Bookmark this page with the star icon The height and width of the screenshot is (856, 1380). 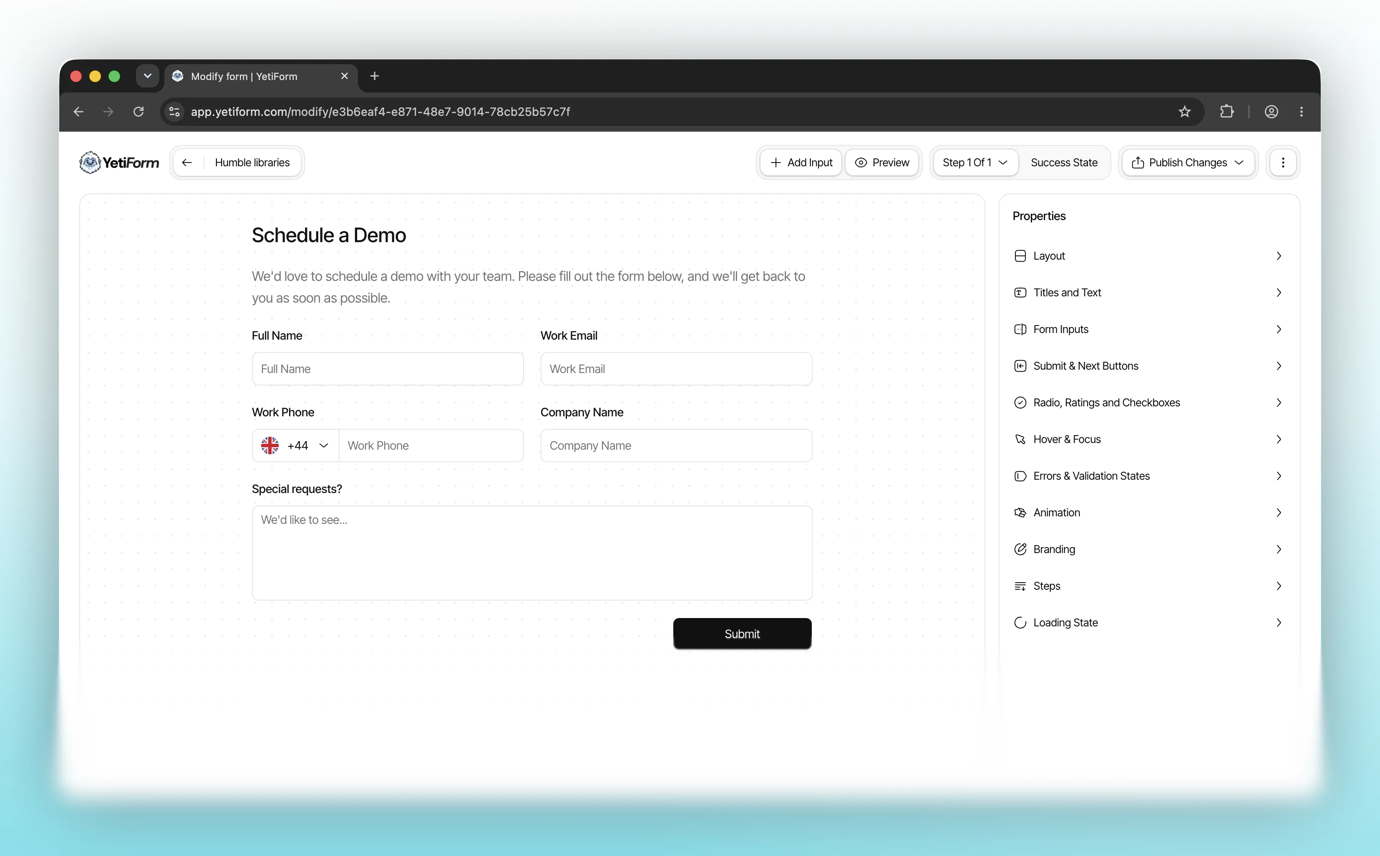pos(1184,112)
